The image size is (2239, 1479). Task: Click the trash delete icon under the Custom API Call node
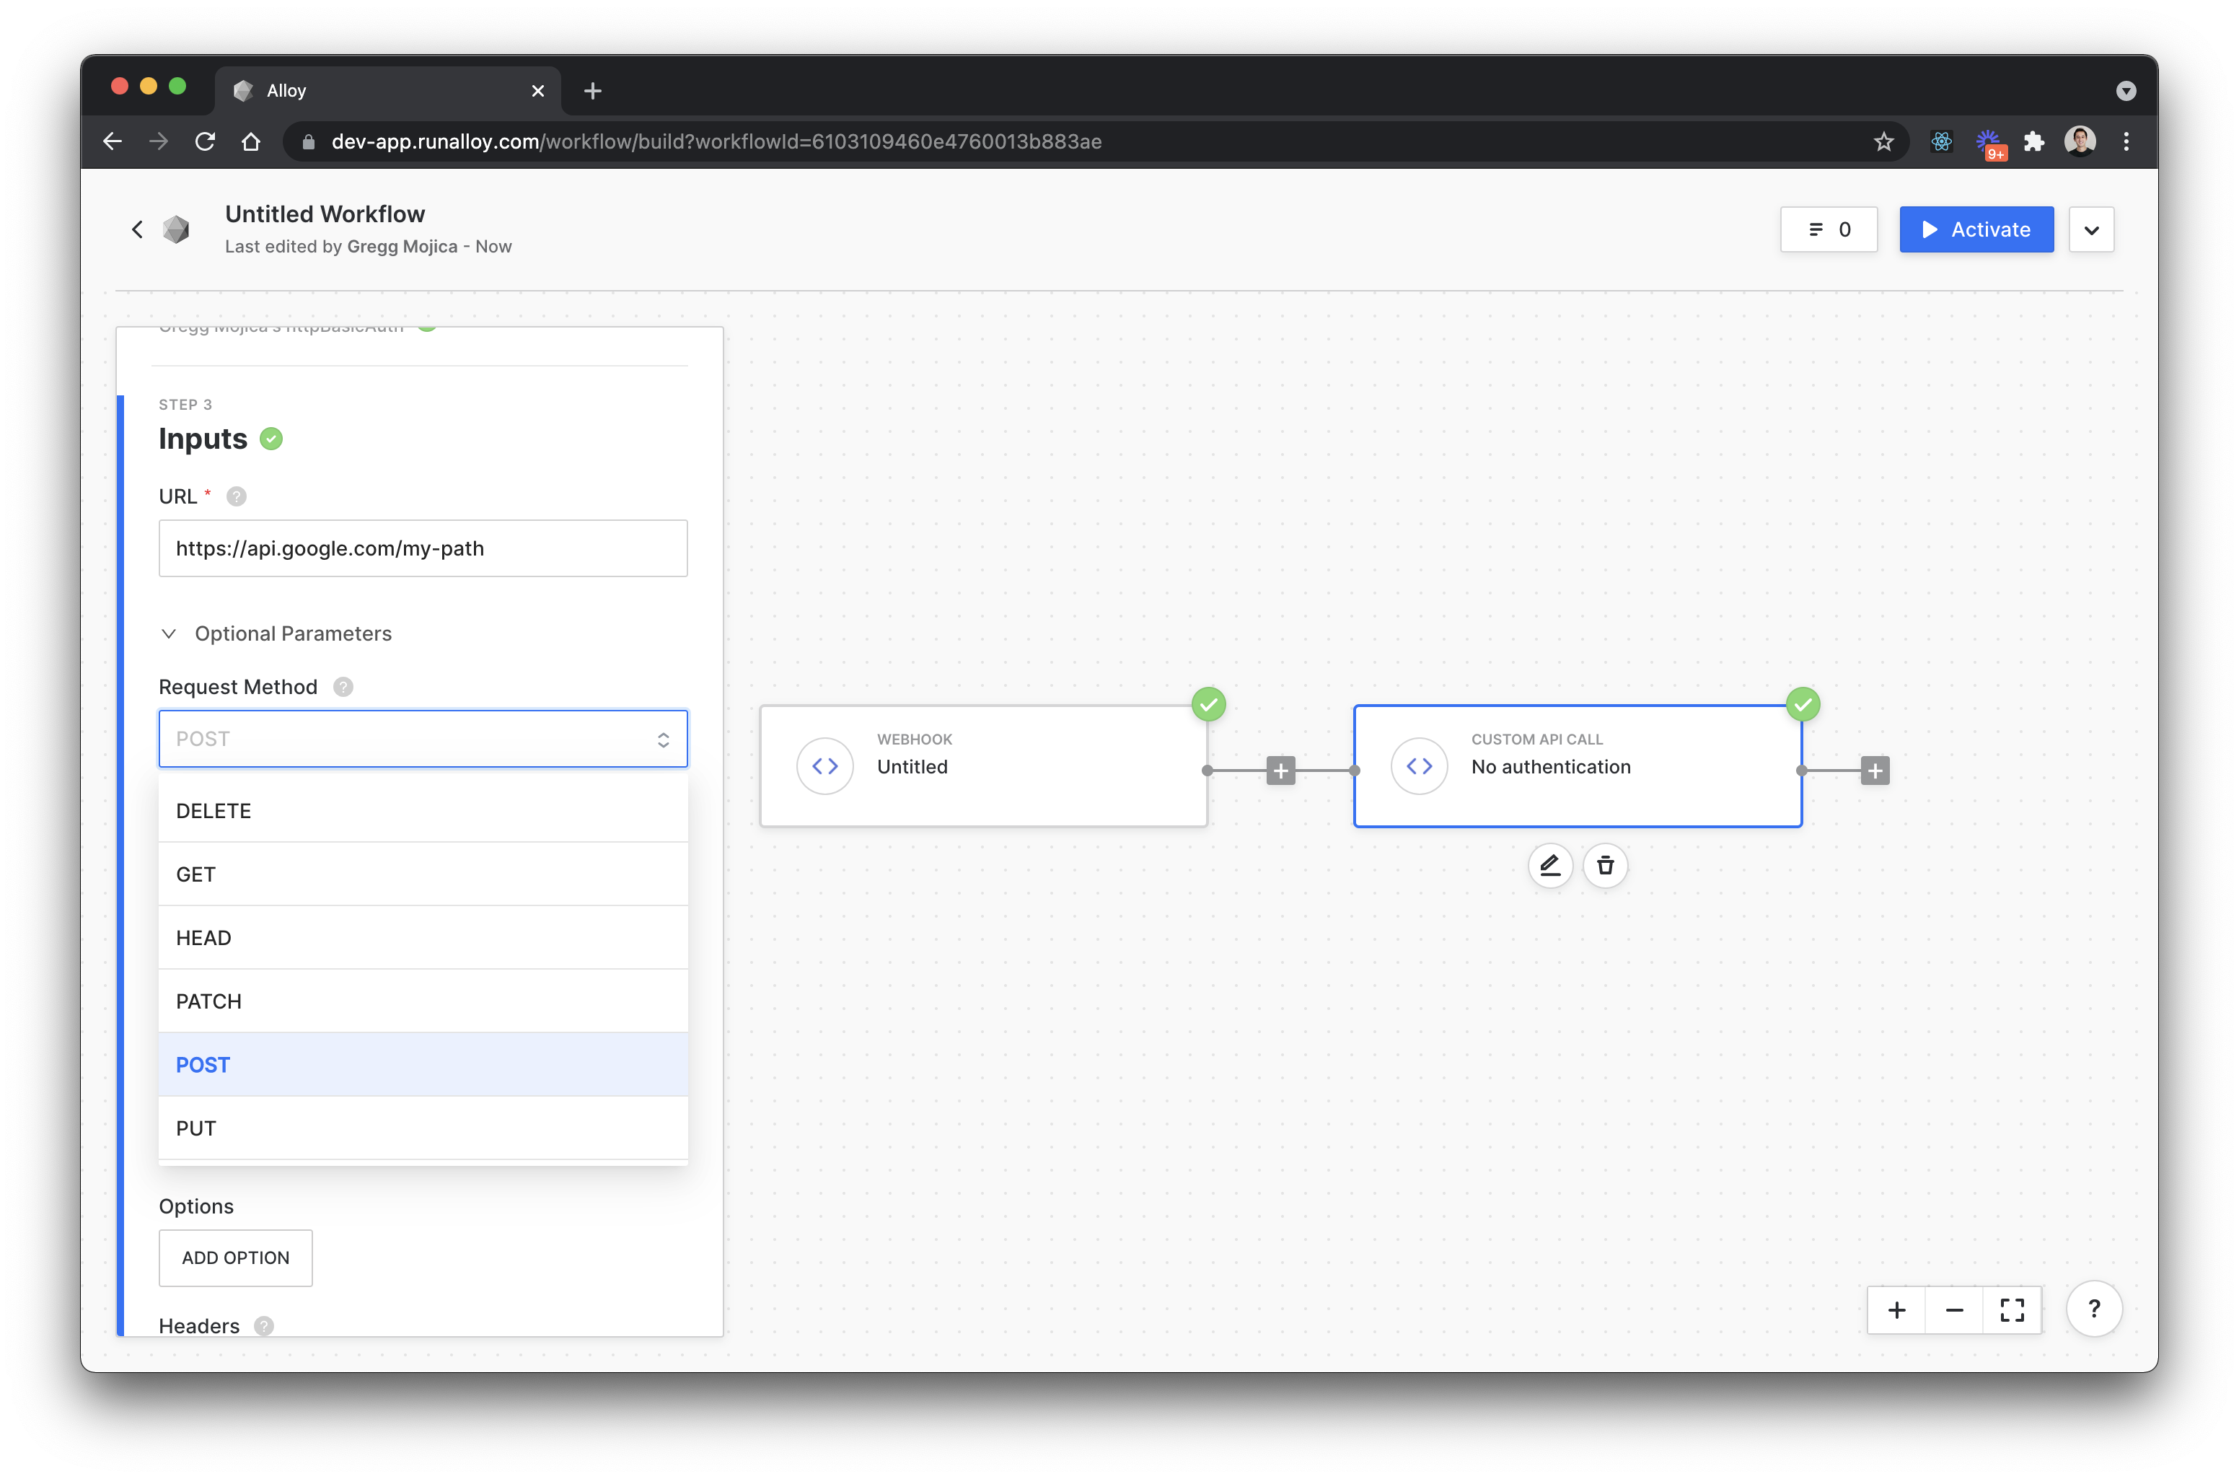tap(1605, 865)
